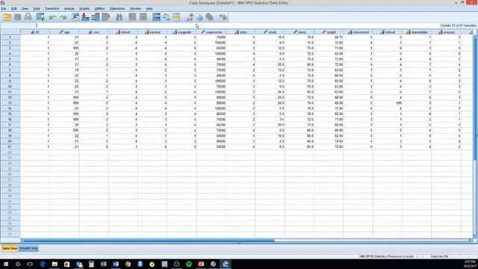The height and width of the screenshot is (269, 478).
Task: Select the expincome column header
Action: pyautogui.click(x=211, y=32)
